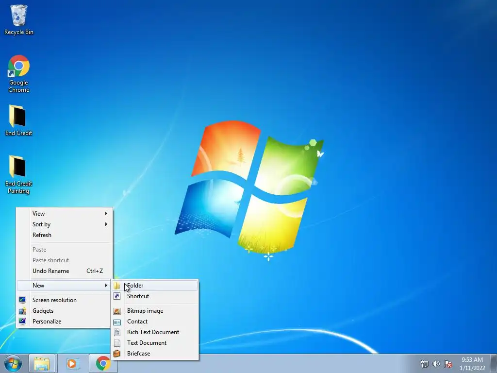Open the View menu entry
The width and height of the screenshot is (497, 373).
coord(65,214)
